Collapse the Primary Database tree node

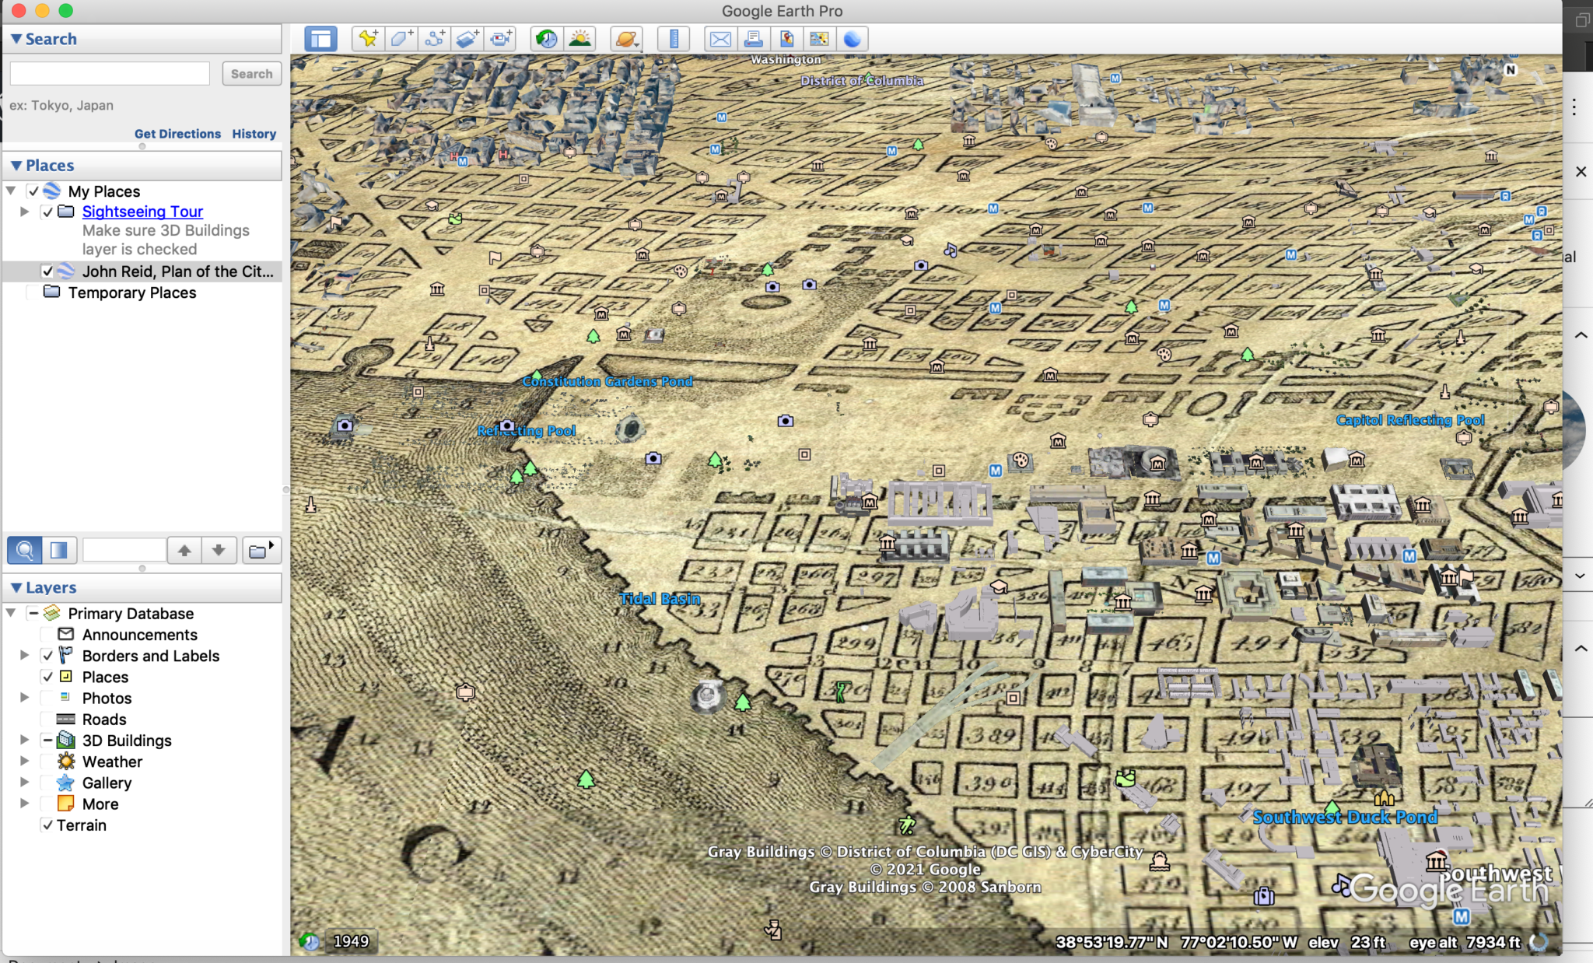[11, 613]
